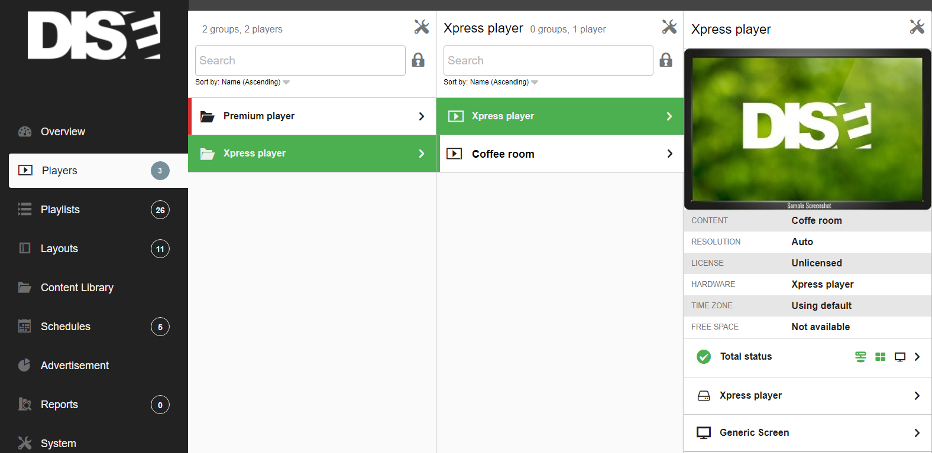The width and height of the screenshot is (932, 453).
Task: Open the Content Library menu item
Action: [94, 288]
